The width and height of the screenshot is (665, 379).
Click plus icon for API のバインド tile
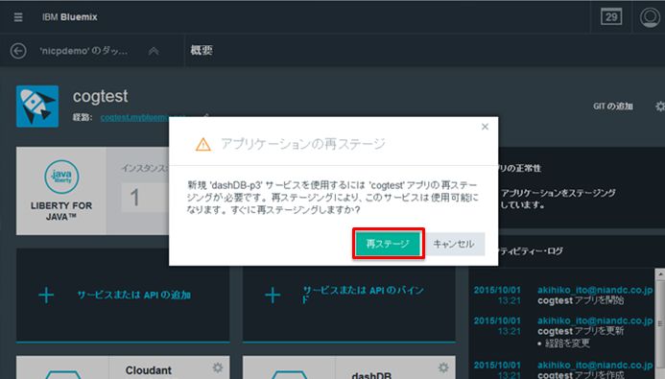tap(273, 296)
